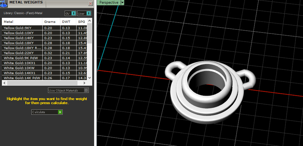Select the Yellow Gold:18KY R... row

(45, 48)
